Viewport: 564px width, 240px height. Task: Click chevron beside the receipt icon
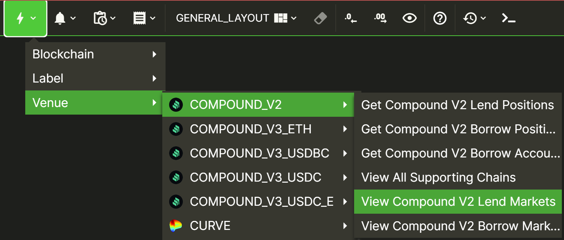coord(152,18)
